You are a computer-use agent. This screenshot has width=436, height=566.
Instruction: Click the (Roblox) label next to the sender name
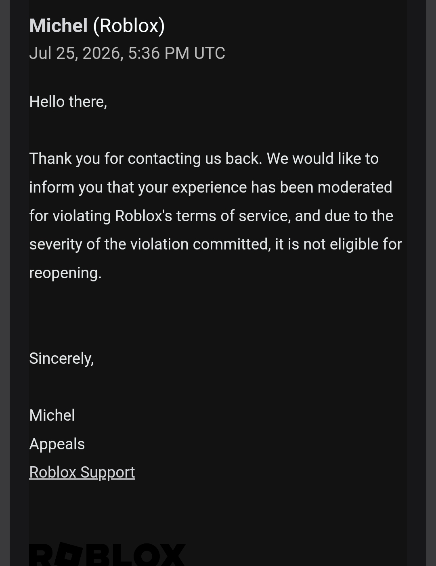(x=129, y=26)
